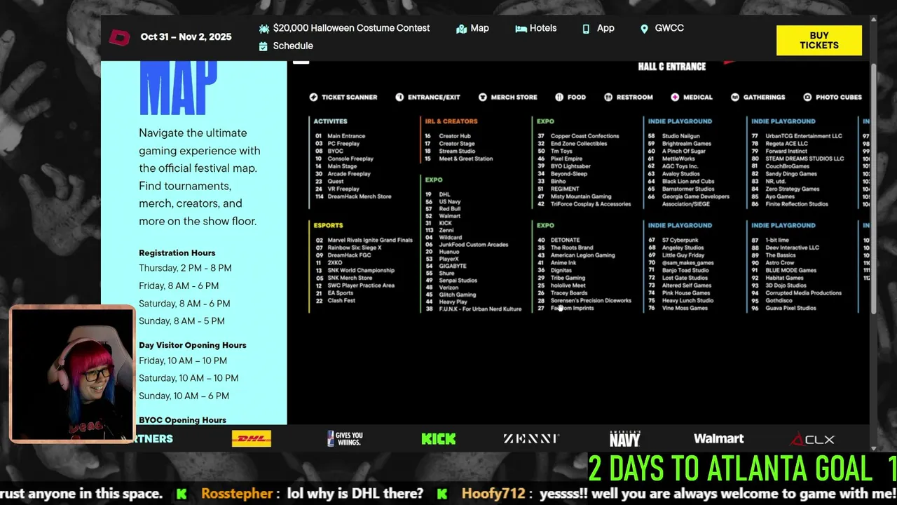Click 'Registration Hours' heading in sidebar
Screen dimensions: 897x505
(177, 253)
